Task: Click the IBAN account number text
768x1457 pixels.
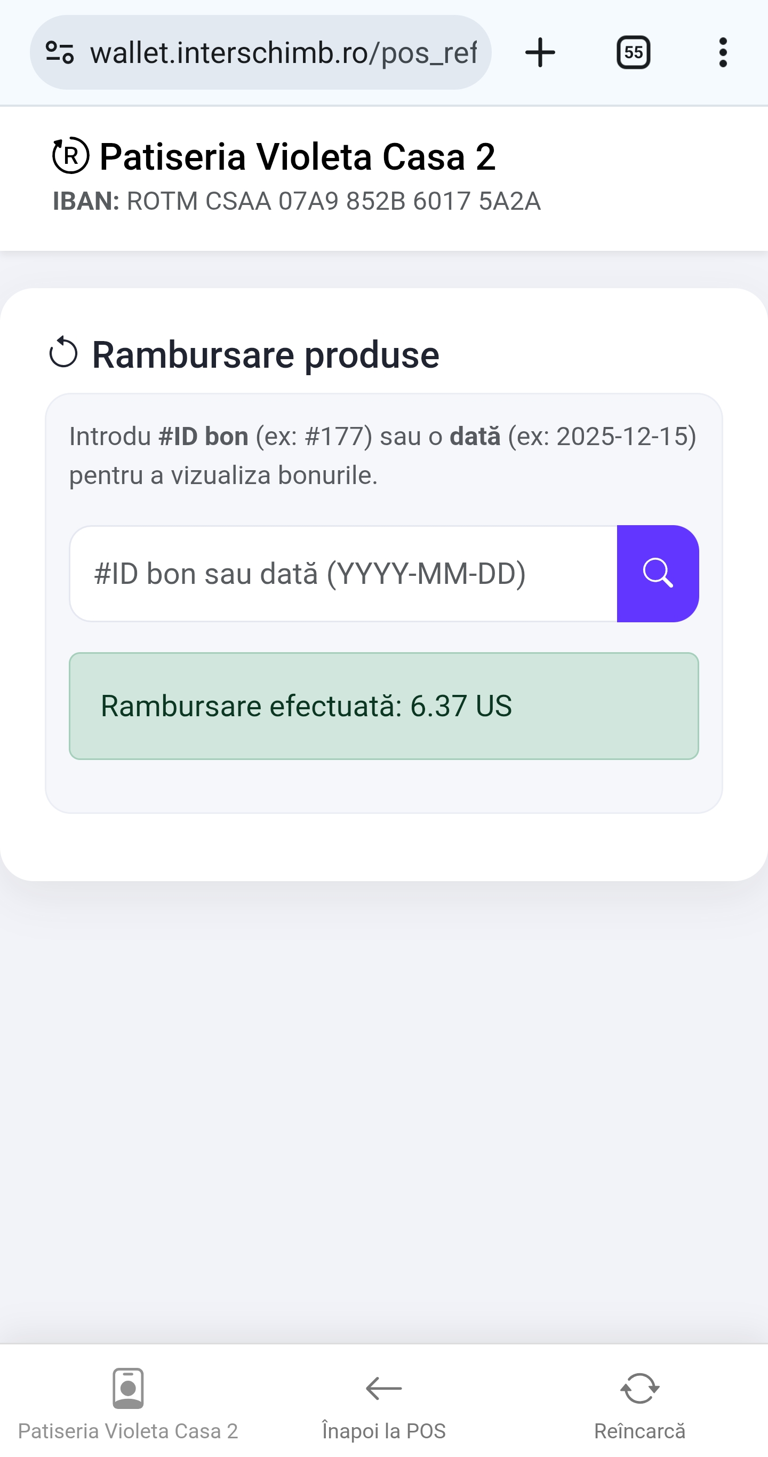Action: tap(333, 201)
